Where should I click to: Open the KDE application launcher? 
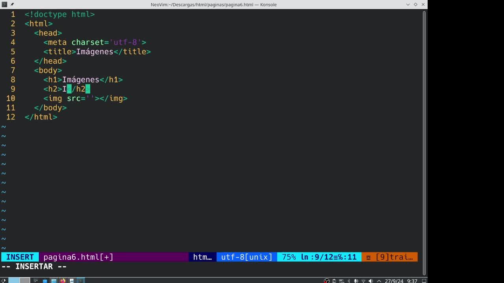4,280
